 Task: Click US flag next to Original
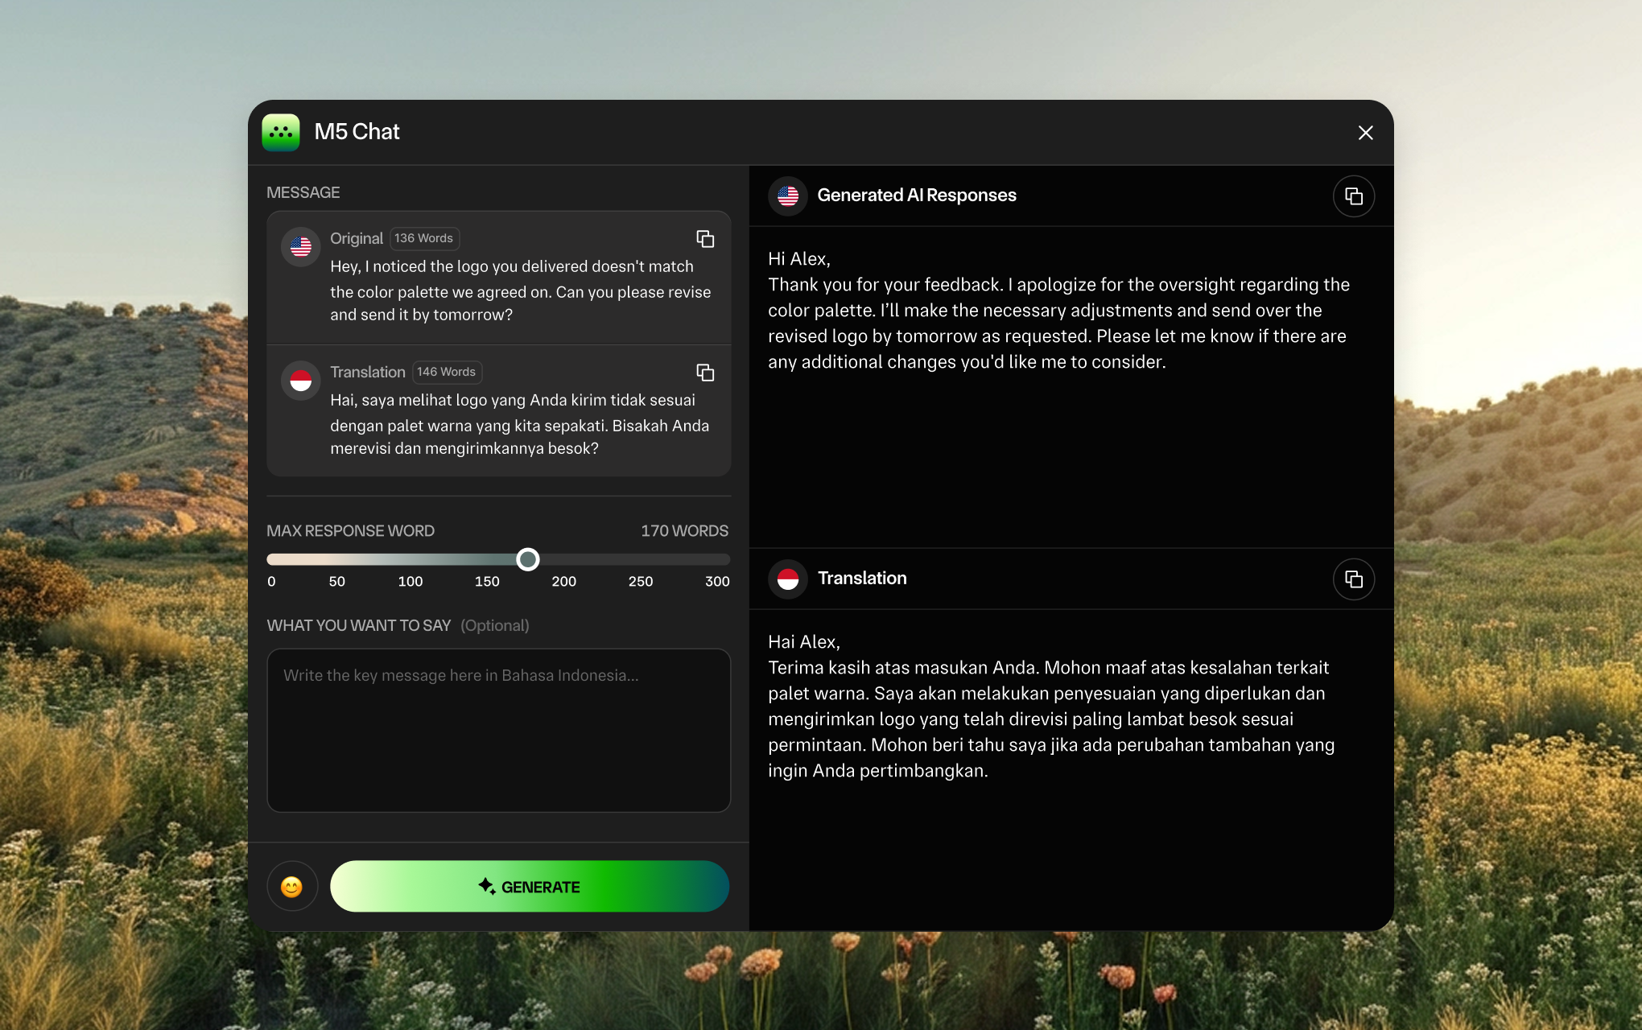[x=301, y=246]
